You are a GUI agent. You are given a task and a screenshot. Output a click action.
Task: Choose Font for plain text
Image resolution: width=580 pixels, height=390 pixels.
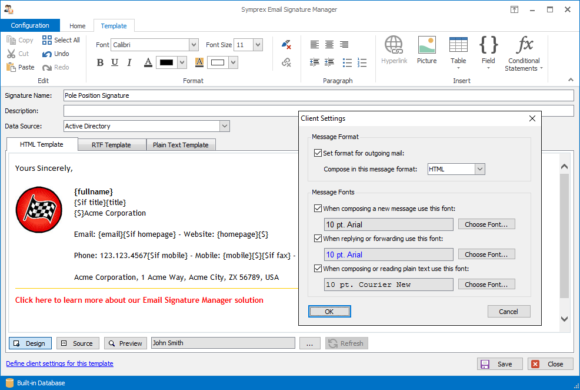486,284
